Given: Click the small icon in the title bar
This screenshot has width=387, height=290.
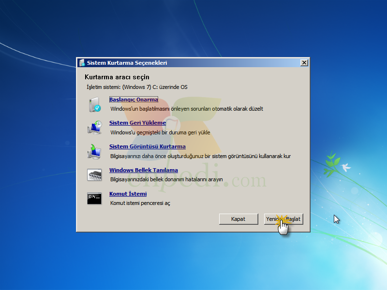Looking at the screenshot, I should point(82,63).
